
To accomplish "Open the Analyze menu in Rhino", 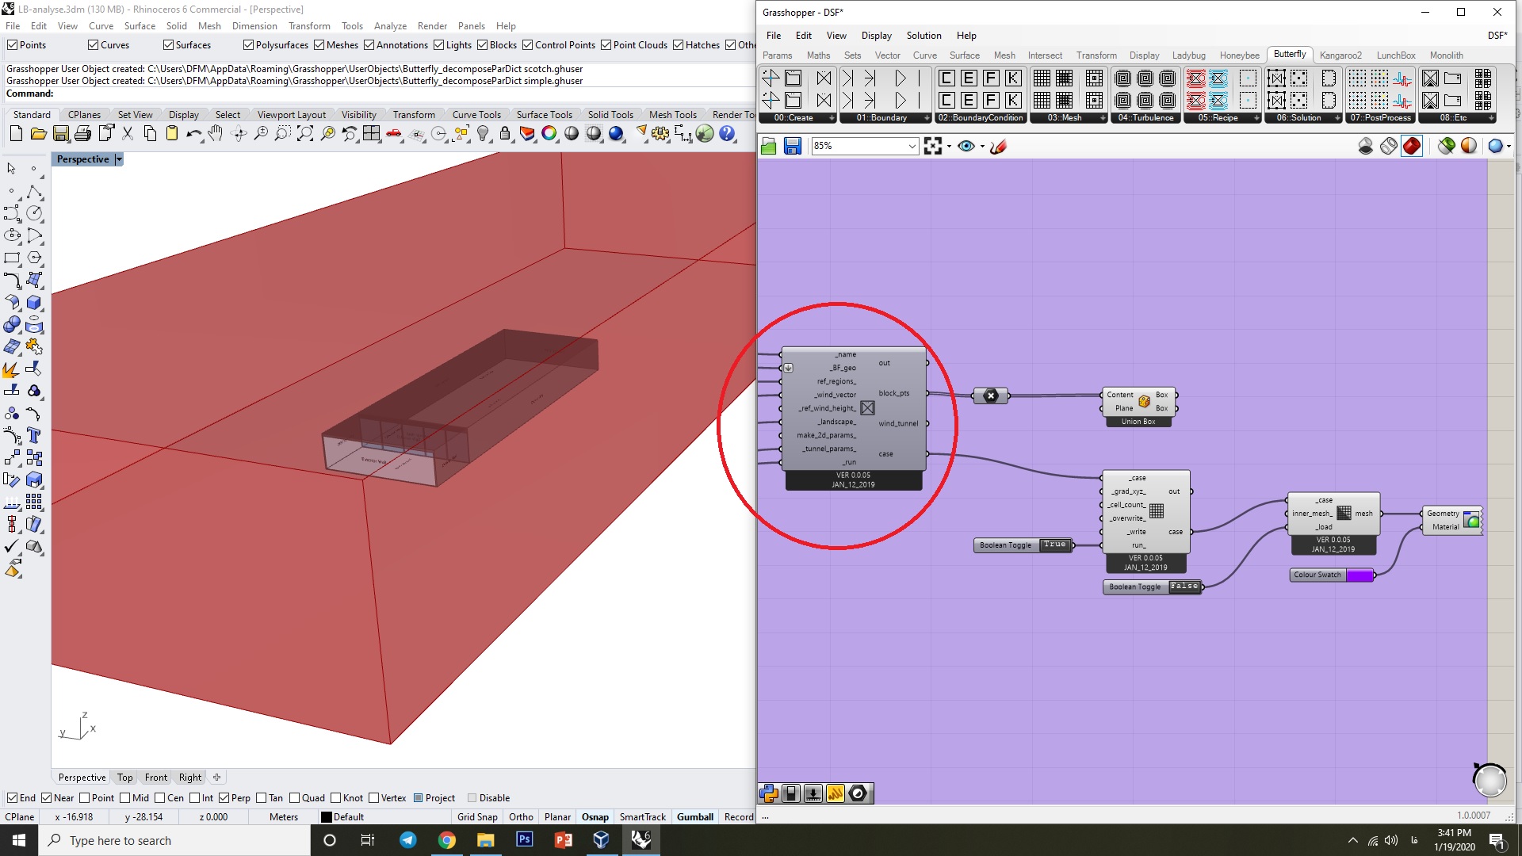I will coord(390,26).
